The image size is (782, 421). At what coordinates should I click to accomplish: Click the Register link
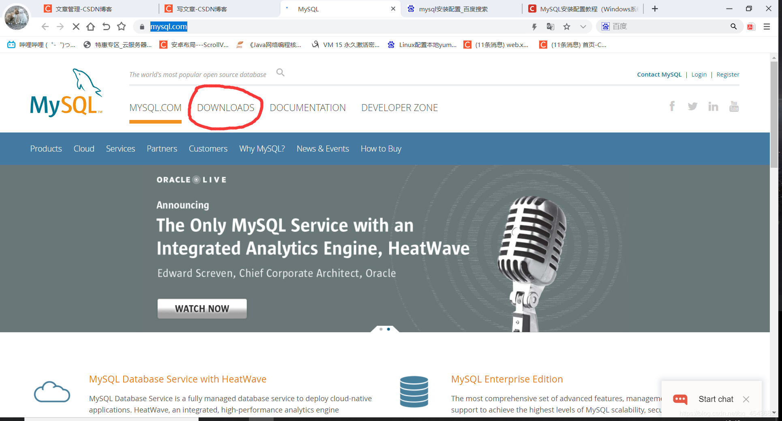(x=728, y=75)
